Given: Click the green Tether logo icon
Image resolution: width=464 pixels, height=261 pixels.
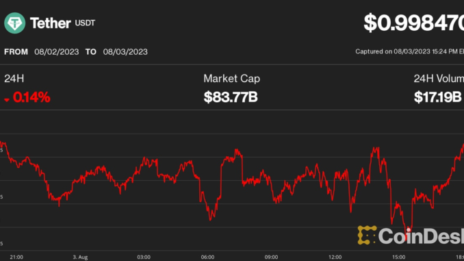Looking at the screenshot, I should pyautogui.click(x=15, y=23).
